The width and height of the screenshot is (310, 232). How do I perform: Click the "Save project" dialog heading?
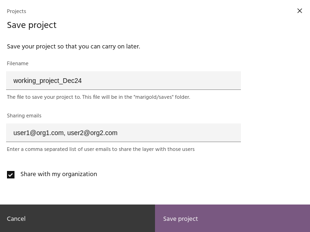pyautogui.click(x=32, y=26)
